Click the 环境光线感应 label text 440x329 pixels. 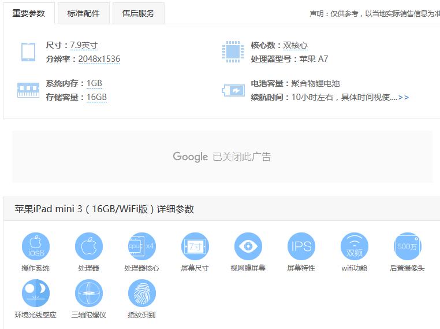click(x=36, y=315)
